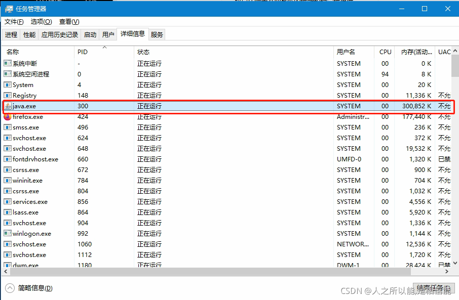Click the icon next to lsass.exe
This screenshot has height=300, width=459.
pyautogui.click(x=8, y=212)
